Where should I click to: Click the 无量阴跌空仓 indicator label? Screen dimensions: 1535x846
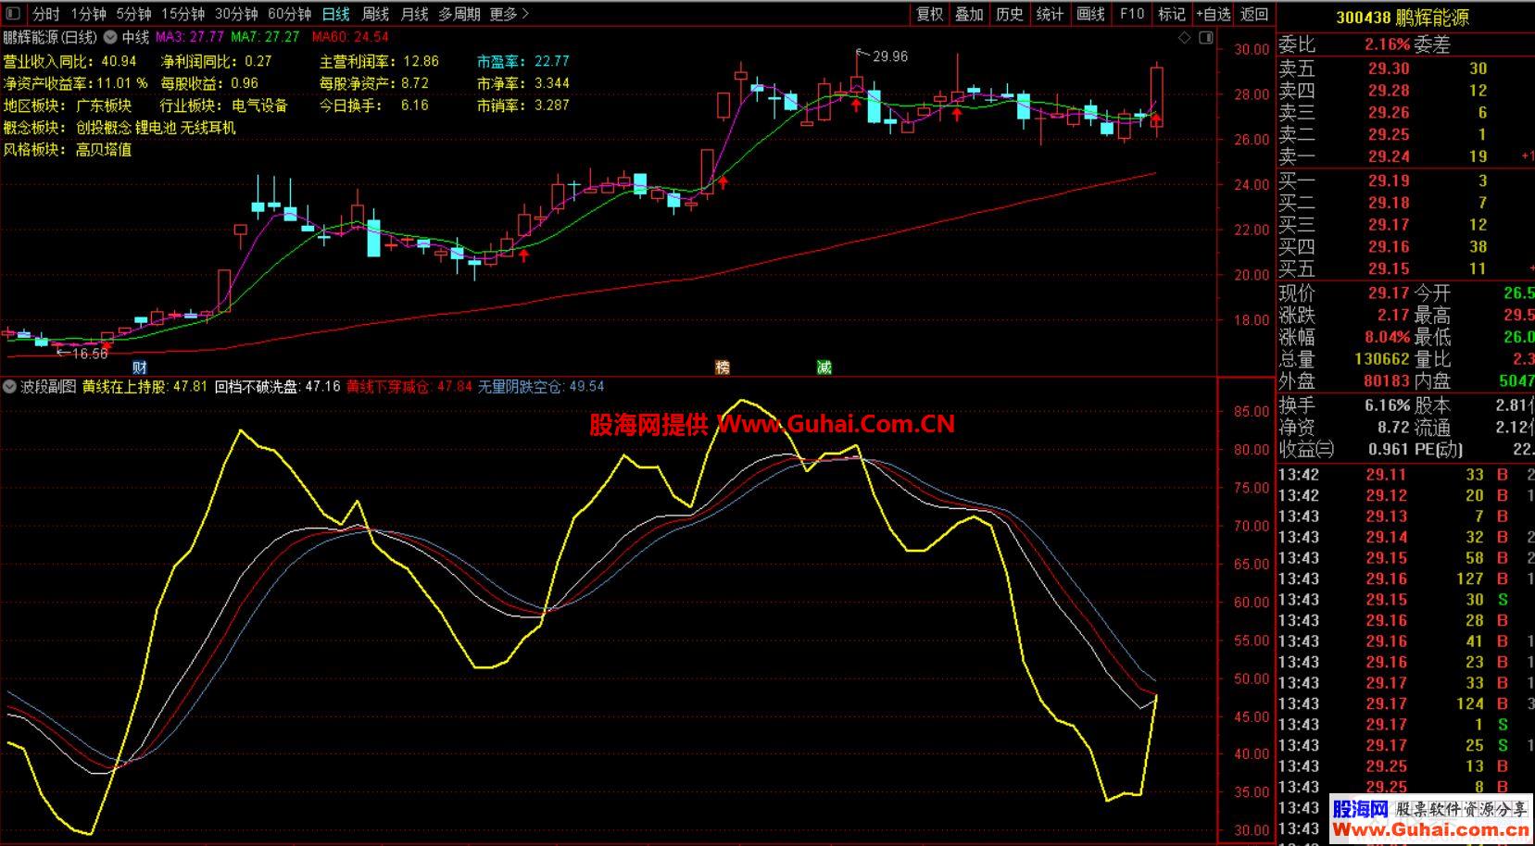541,386
